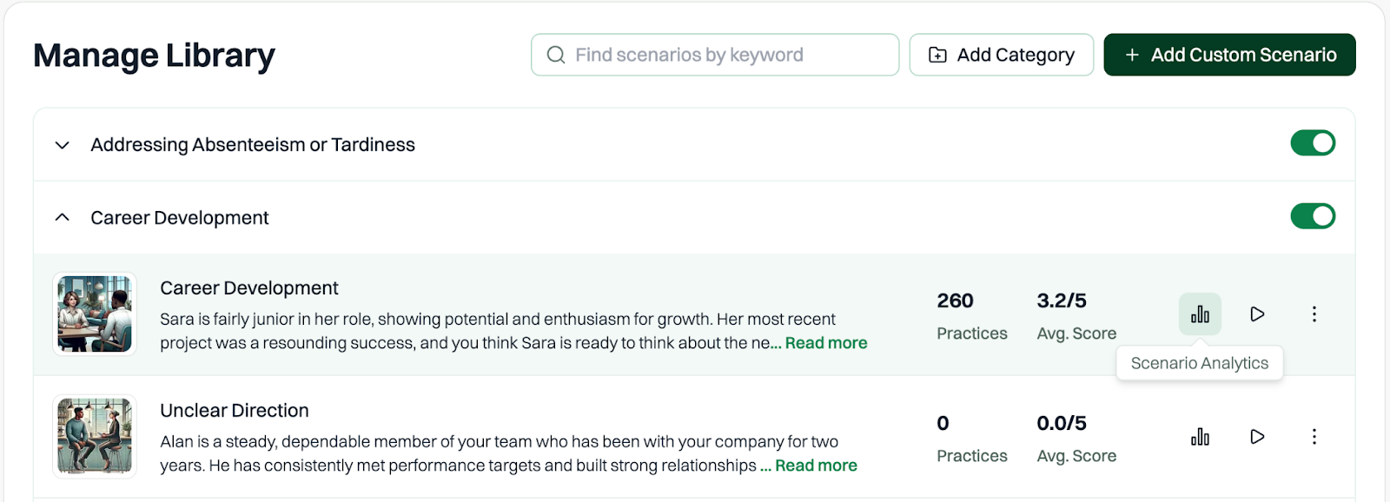Disable the Addressing Absenteeism or Tardiness category
This screenshot has height=502, width=1390.
tap(1312, 143)
